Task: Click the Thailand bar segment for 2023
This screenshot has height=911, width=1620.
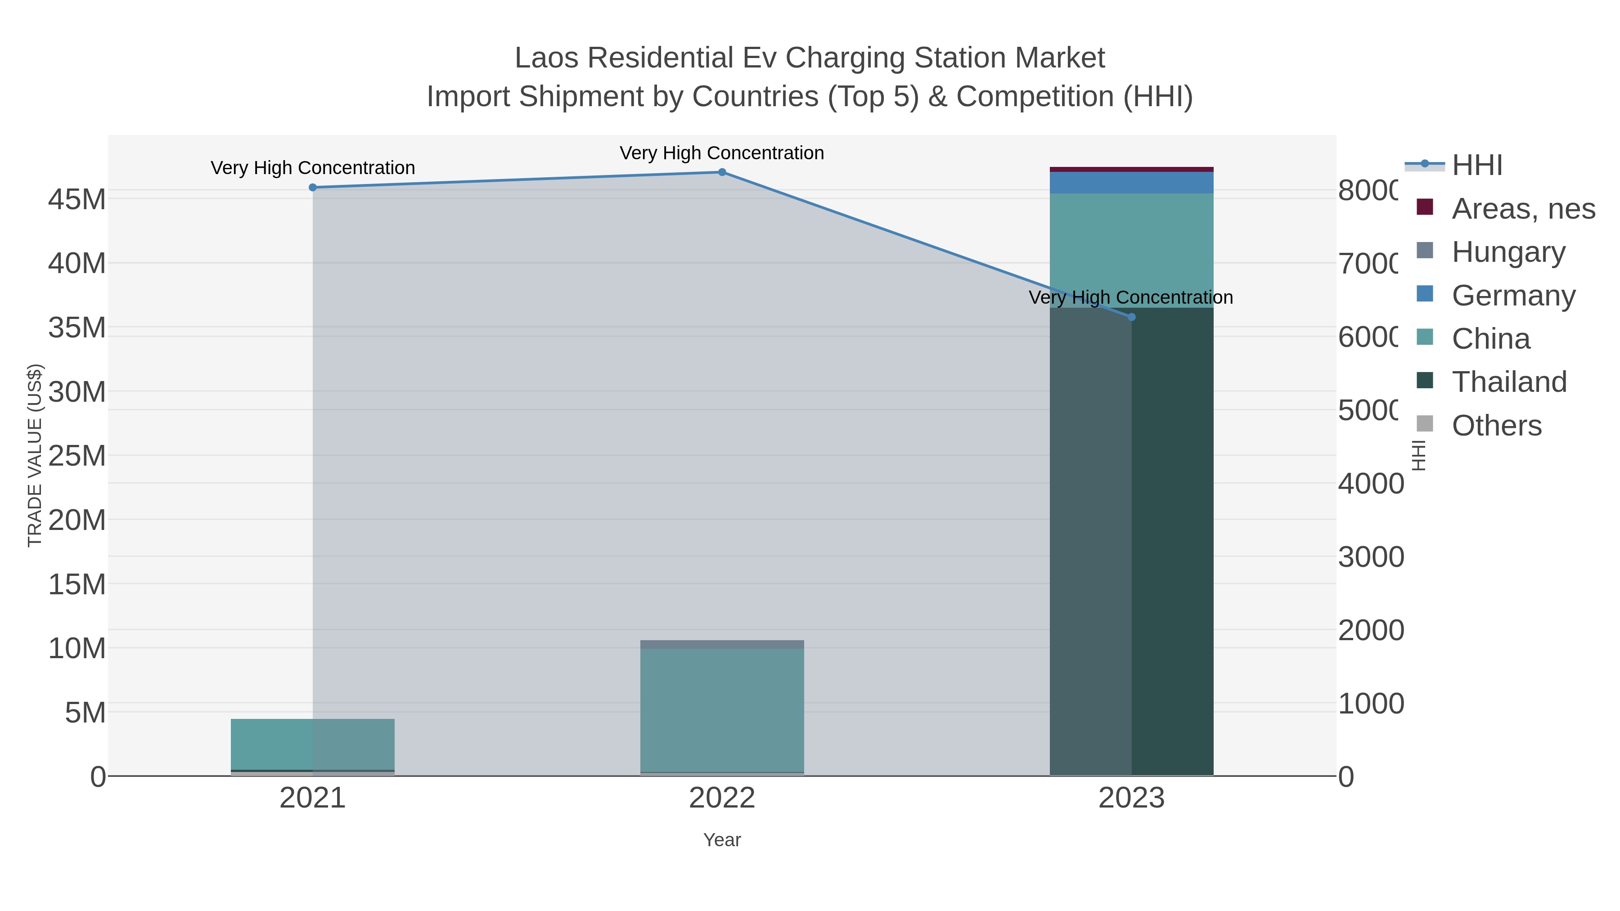Action: pos(1131,541)
